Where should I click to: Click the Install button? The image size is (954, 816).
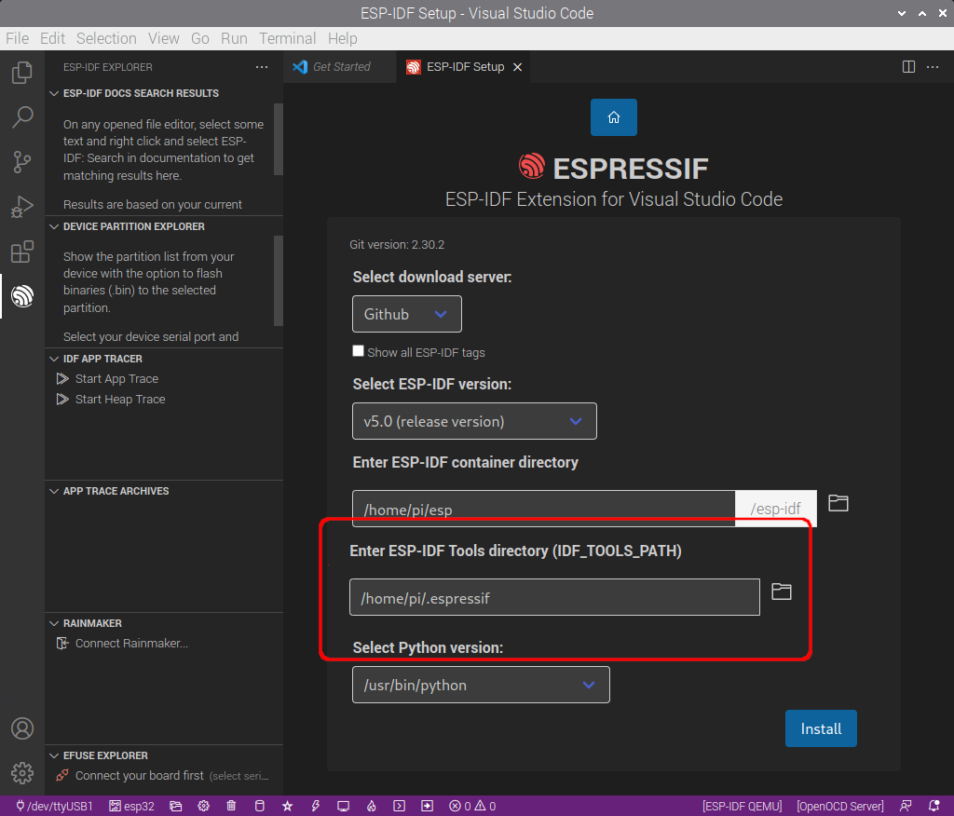click(821, 728)
